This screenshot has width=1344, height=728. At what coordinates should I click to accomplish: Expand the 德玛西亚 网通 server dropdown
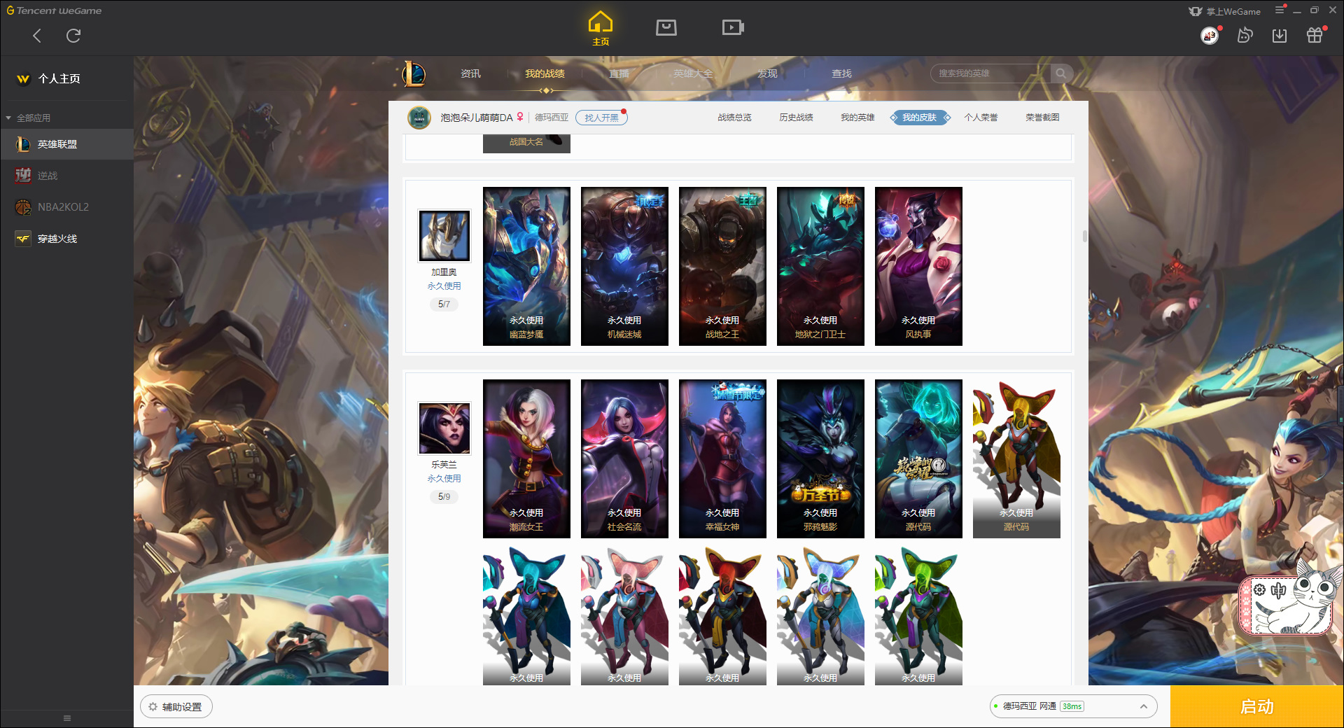tap(1073, 706)
